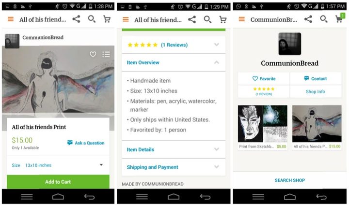Tap Ask a Question link

(86, 143)
